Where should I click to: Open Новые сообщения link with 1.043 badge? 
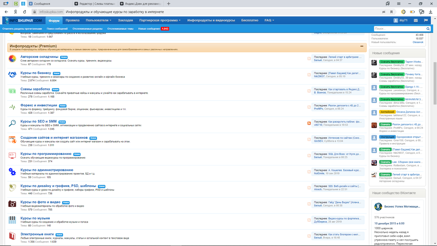point(154,28)
